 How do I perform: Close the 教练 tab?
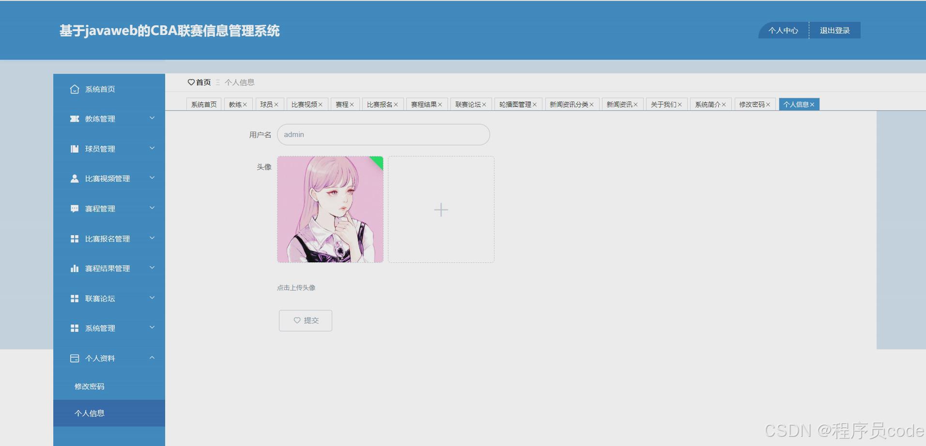click(245, 105)
